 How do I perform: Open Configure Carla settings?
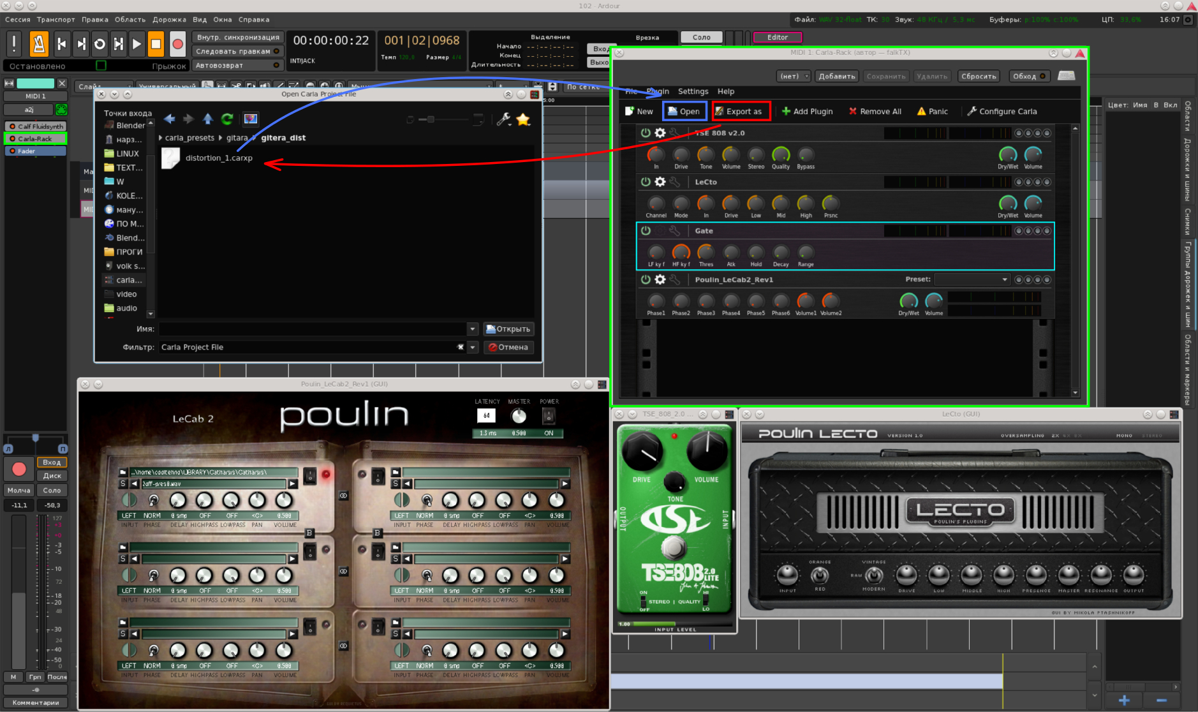(x=1002, y=111)
